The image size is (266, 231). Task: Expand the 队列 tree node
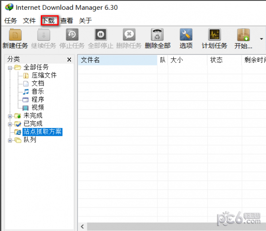pyautogui.click(x=10, y=140)
